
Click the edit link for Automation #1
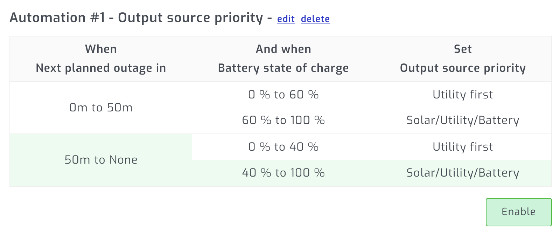tap(286, 19)
